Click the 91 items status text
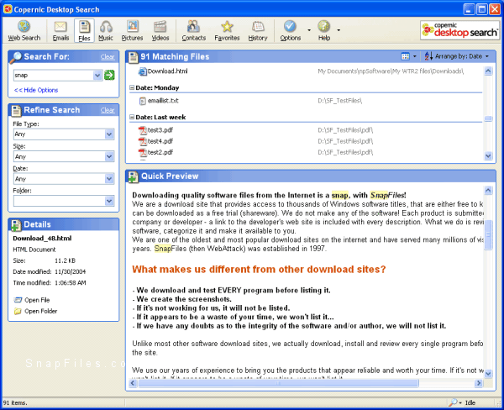504x410 pixels. coord(15,402)
